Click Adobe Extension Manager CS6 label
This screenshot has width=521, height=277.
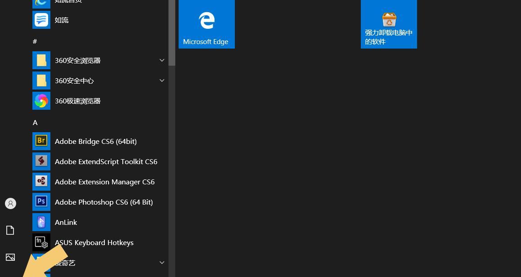click(105, 182)
